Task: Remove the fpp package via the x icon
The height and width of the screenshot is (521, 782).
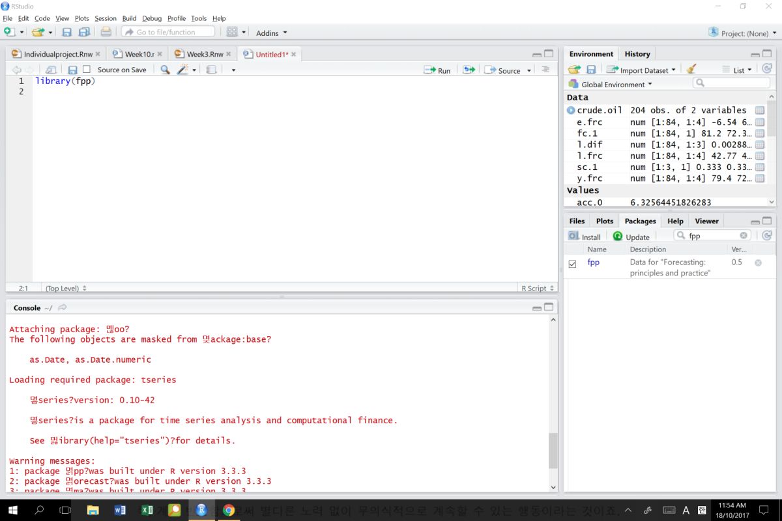Action: click(758, 262)
